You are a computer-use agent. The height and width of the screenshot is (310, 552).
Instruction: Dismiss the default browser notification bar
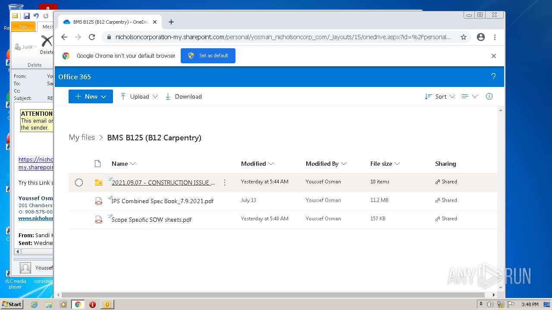[494, 56]
